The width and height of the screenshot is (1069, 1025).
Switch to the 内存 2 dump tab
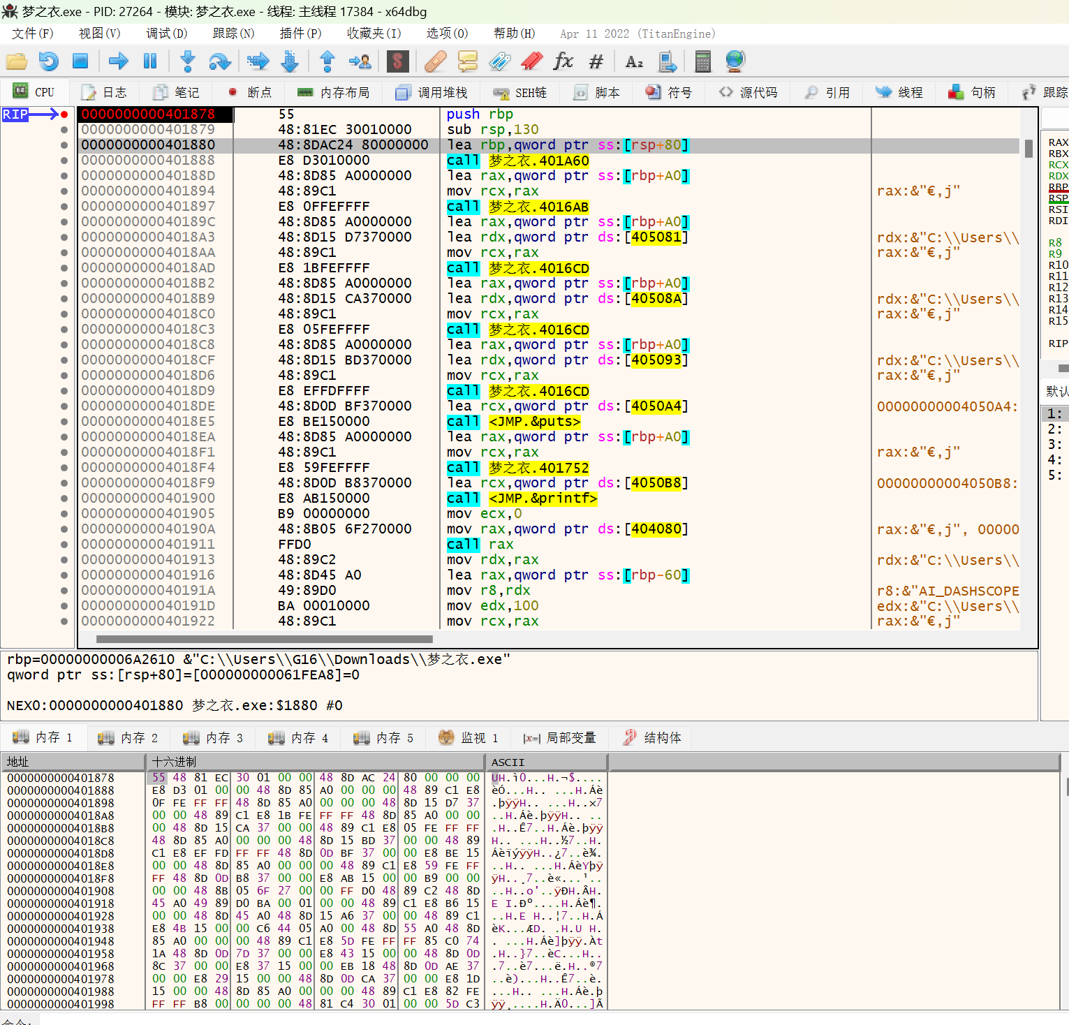(128, 737)
